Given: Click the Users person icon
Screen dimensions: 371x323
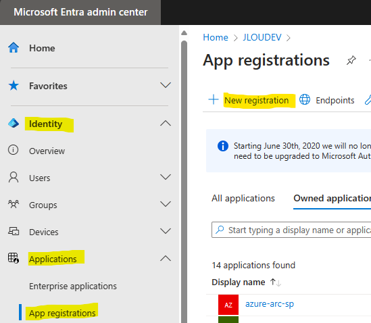Looking at the screenshot, I should pos(14,177).
